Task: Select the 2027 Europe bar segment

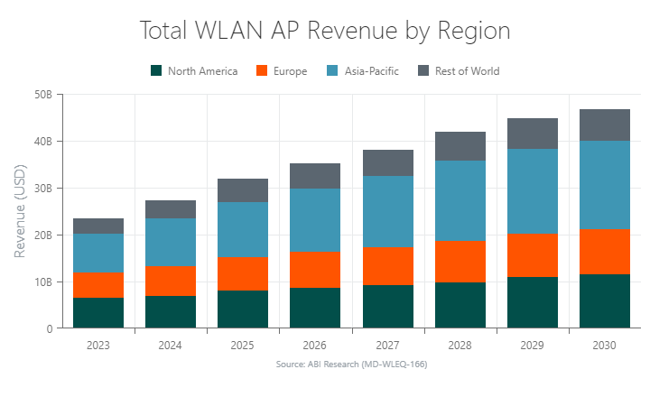Action: click(388, 266)
